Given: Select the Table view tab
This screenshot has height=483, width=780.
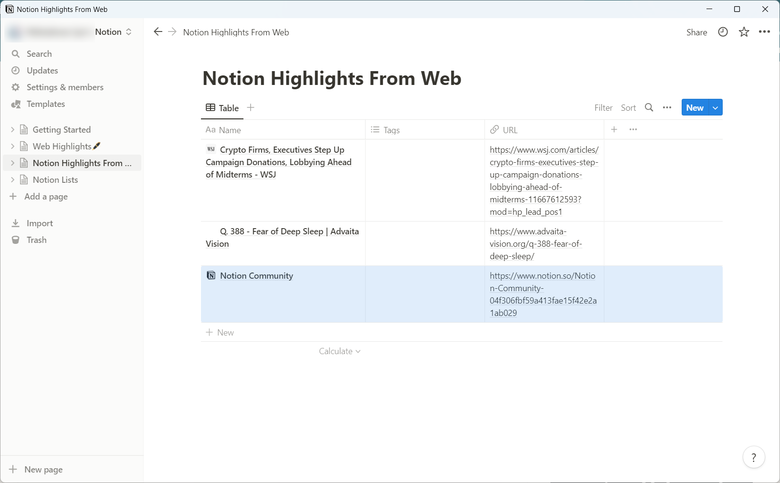Looking at the screenshot, I should click(222, 108).
